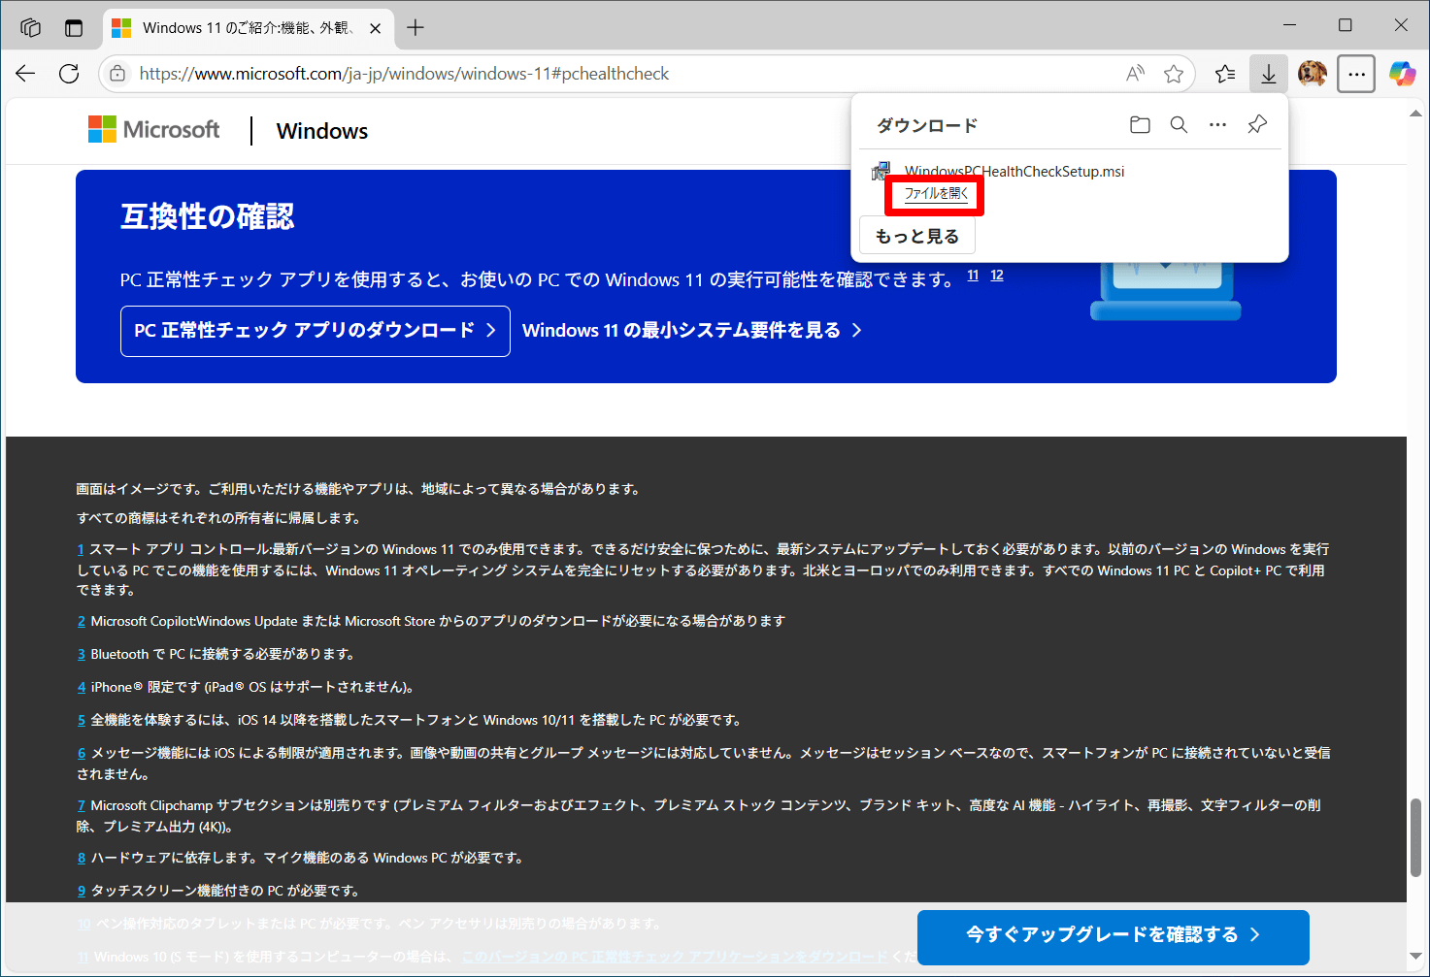This screenshot has width=1430, height=977.
Task: Reload the page with refresh icon
Action: coord(69,74)
